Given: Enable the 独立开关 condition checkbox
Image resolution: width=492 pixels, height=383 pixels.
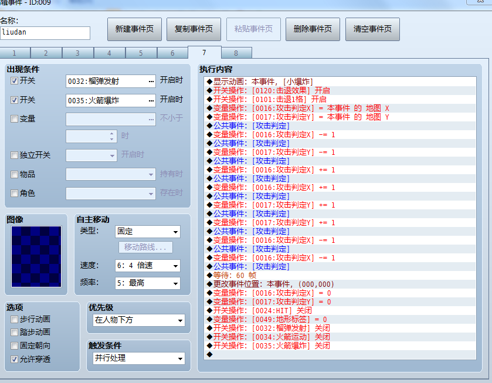Looking at the screenshot, I should [14, 155].
